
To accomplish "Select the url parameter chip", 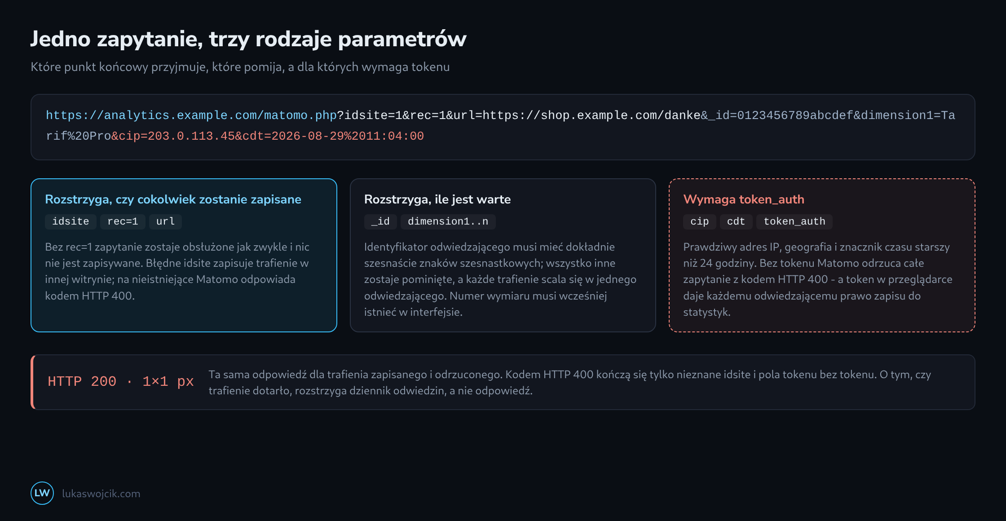I will (x=165, y=221).
